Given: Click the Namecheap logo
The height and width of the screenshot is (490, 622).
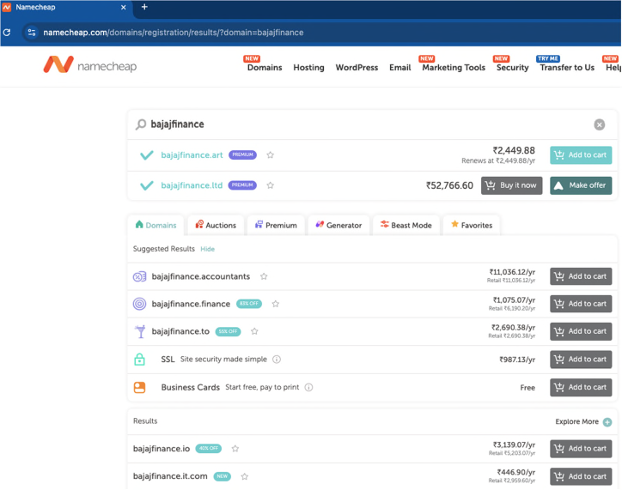Looking at the screenshot, I should [90, 65].
